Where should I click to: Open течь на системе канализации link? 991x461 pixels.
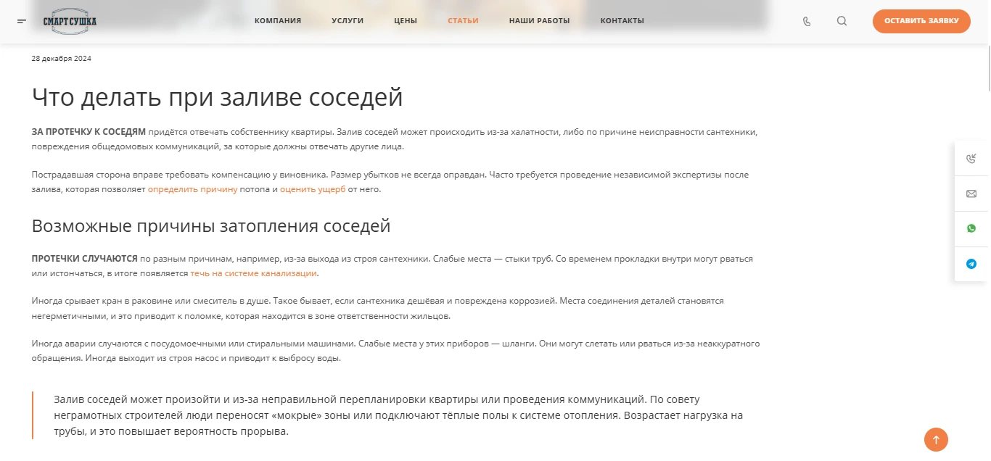254,273
